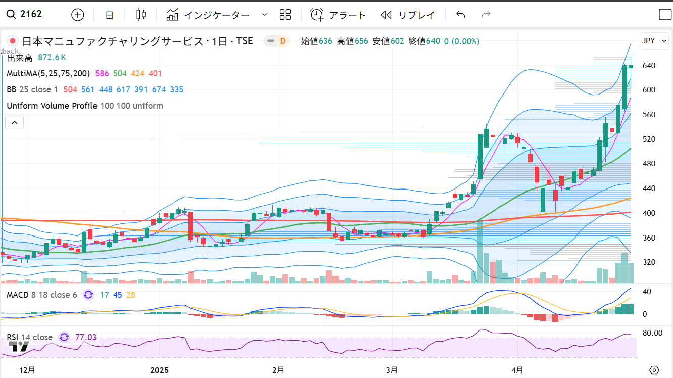Click the 12月 time axis label

pyautogui.click(x=27, y=370)
